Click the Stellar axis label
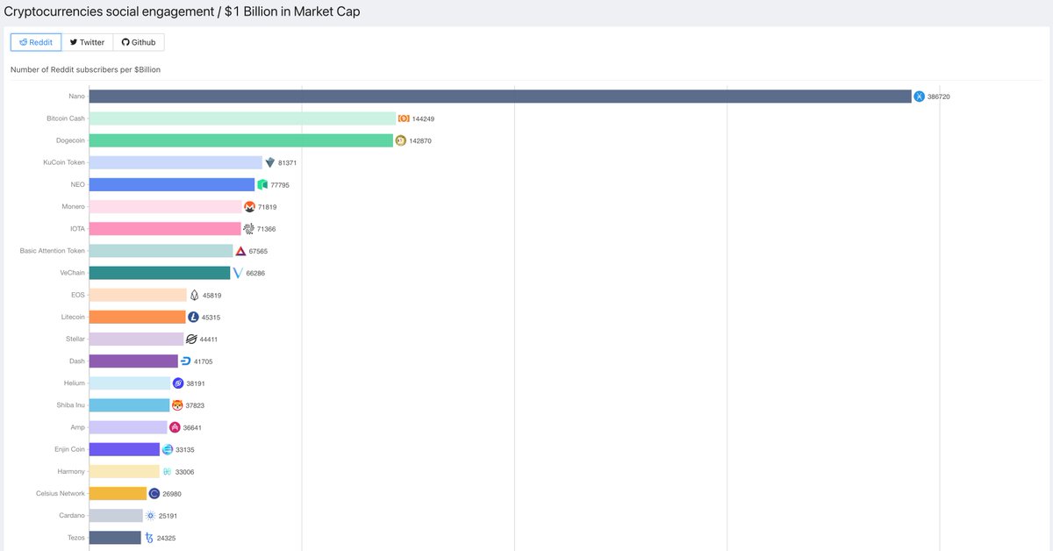 pyautogui.click(x=74, y=339)
